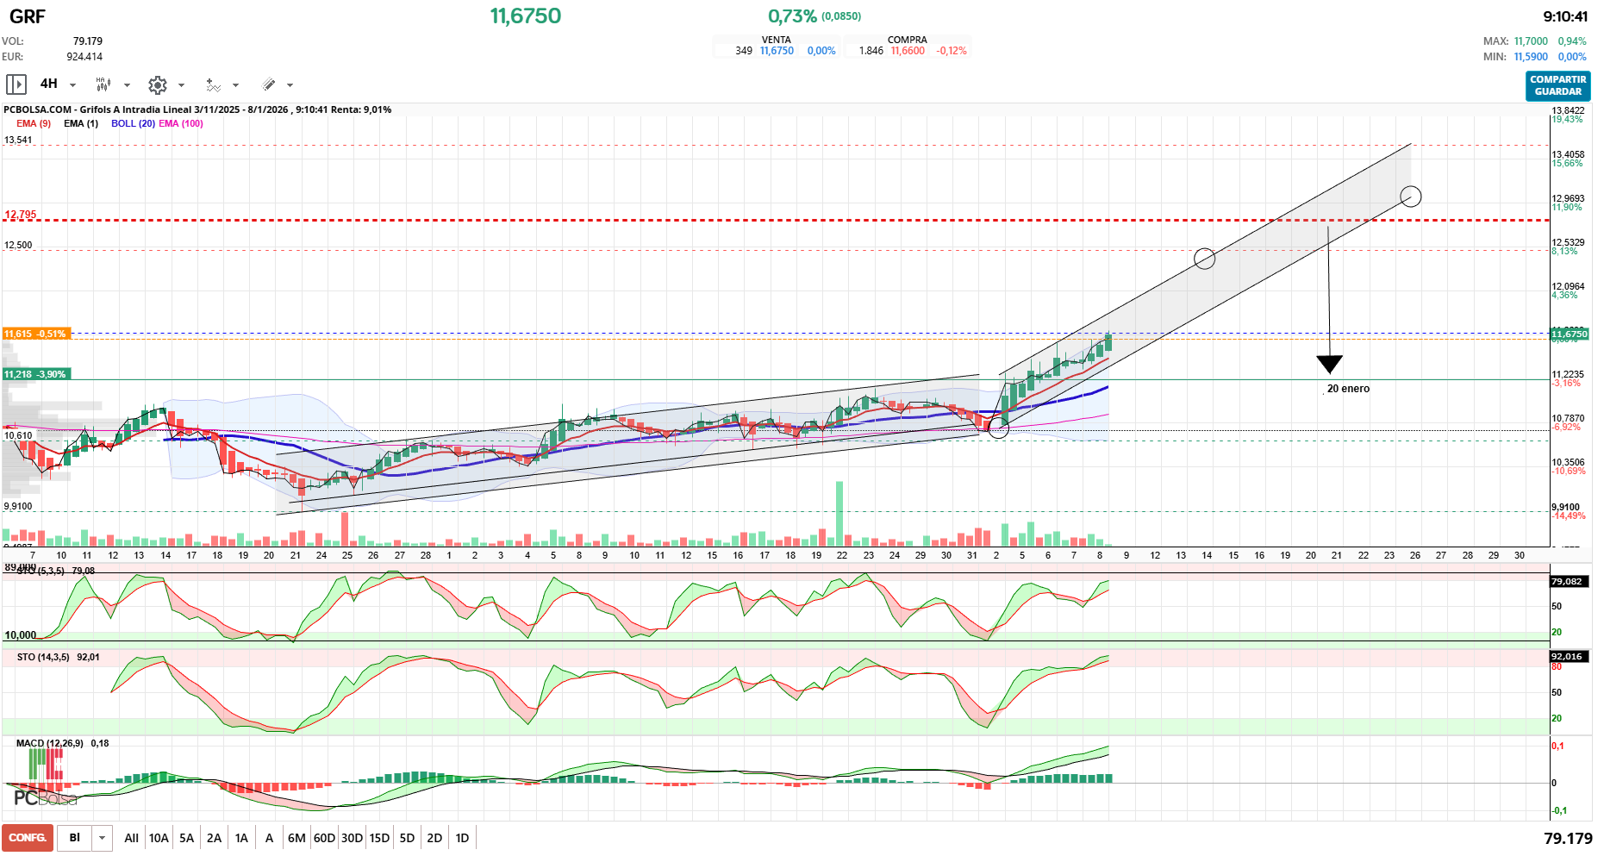The width and height of the screenshot is (1604, 856).
Task: Open the dropdown arrow beside the BI box
Action: (103, 838)
